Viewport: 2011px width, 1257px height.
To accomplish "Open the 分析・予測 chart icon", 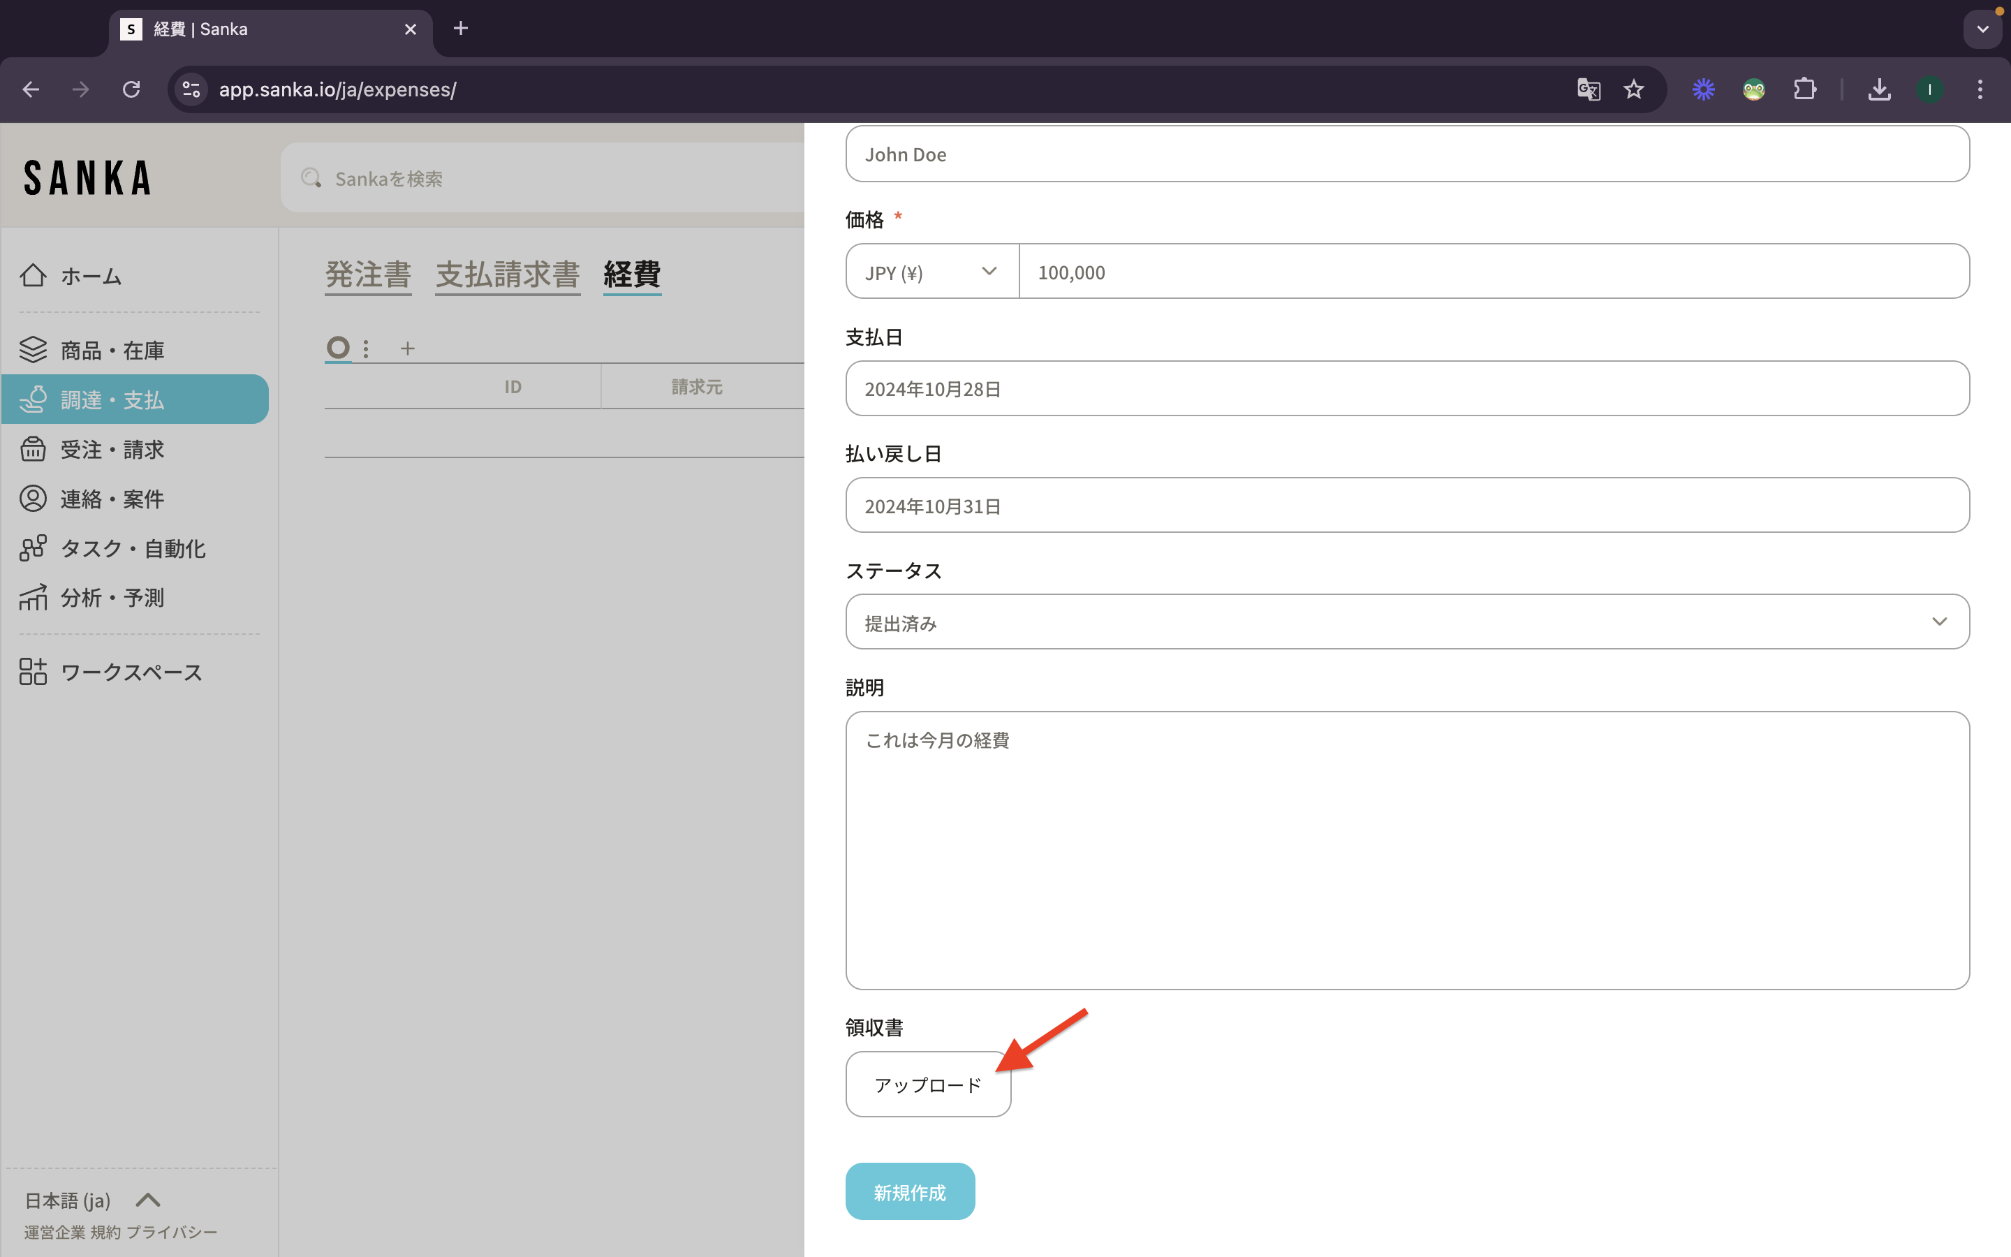I will point(34,597).
